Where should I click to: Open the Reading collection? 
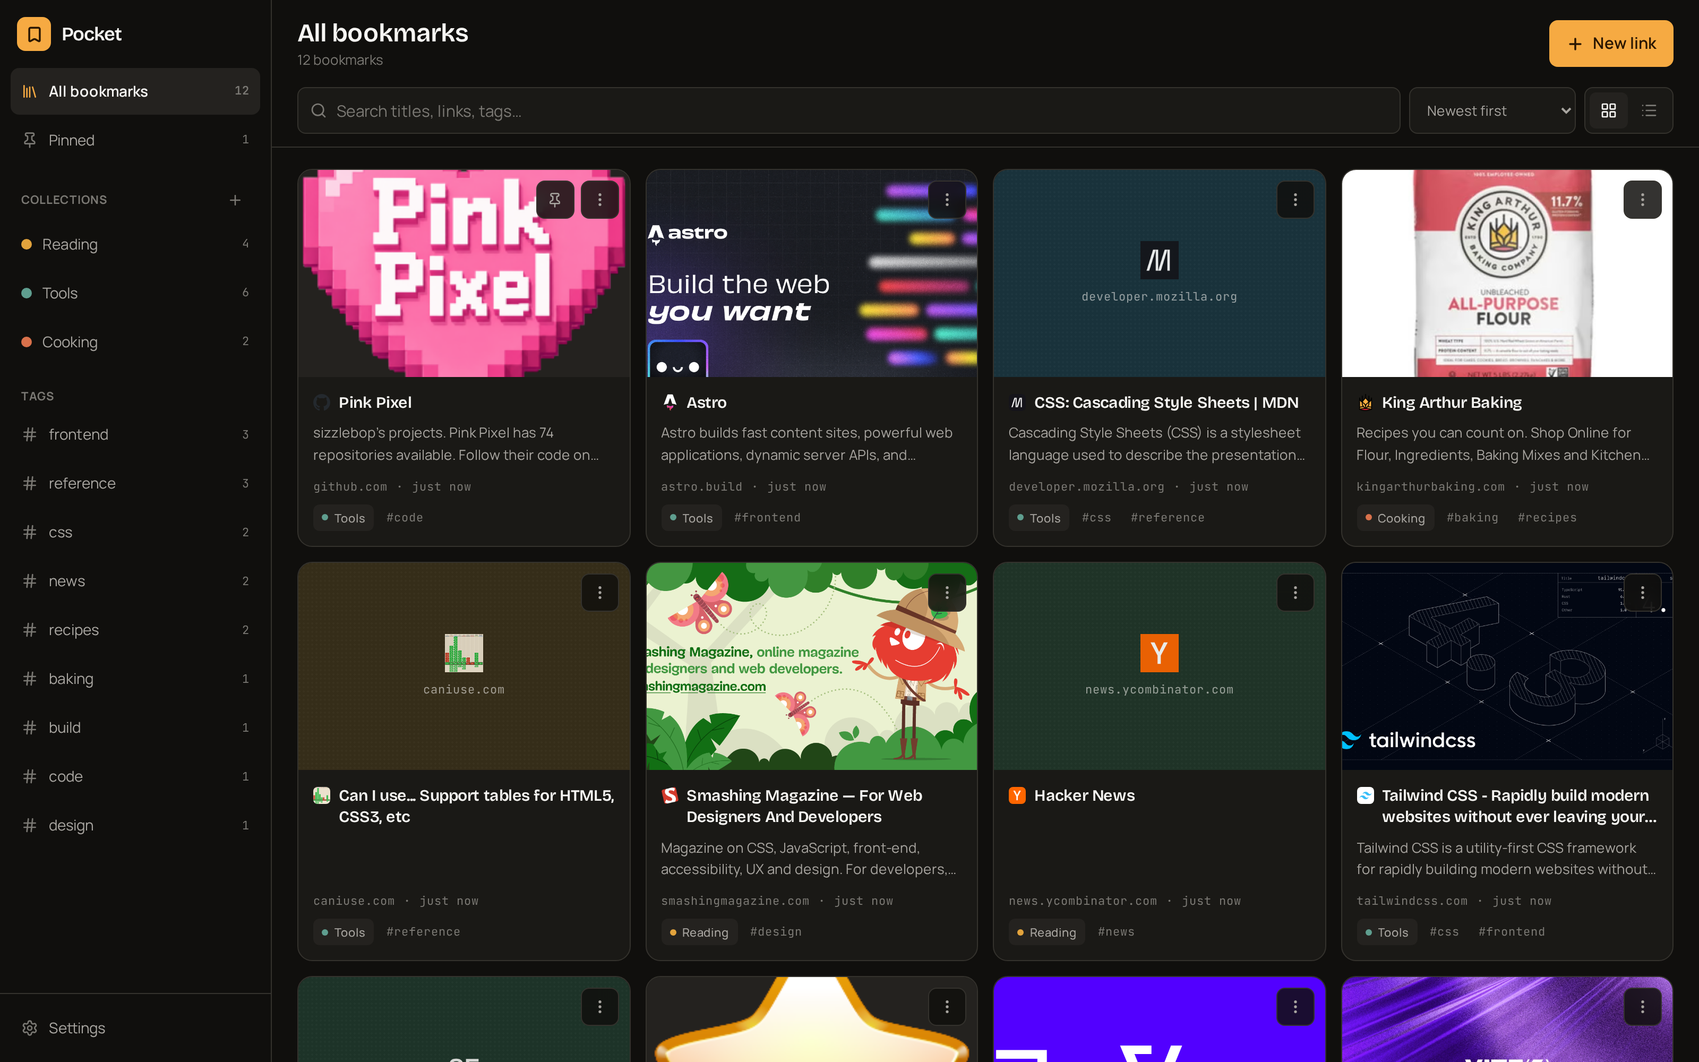[x=135, y=244]
